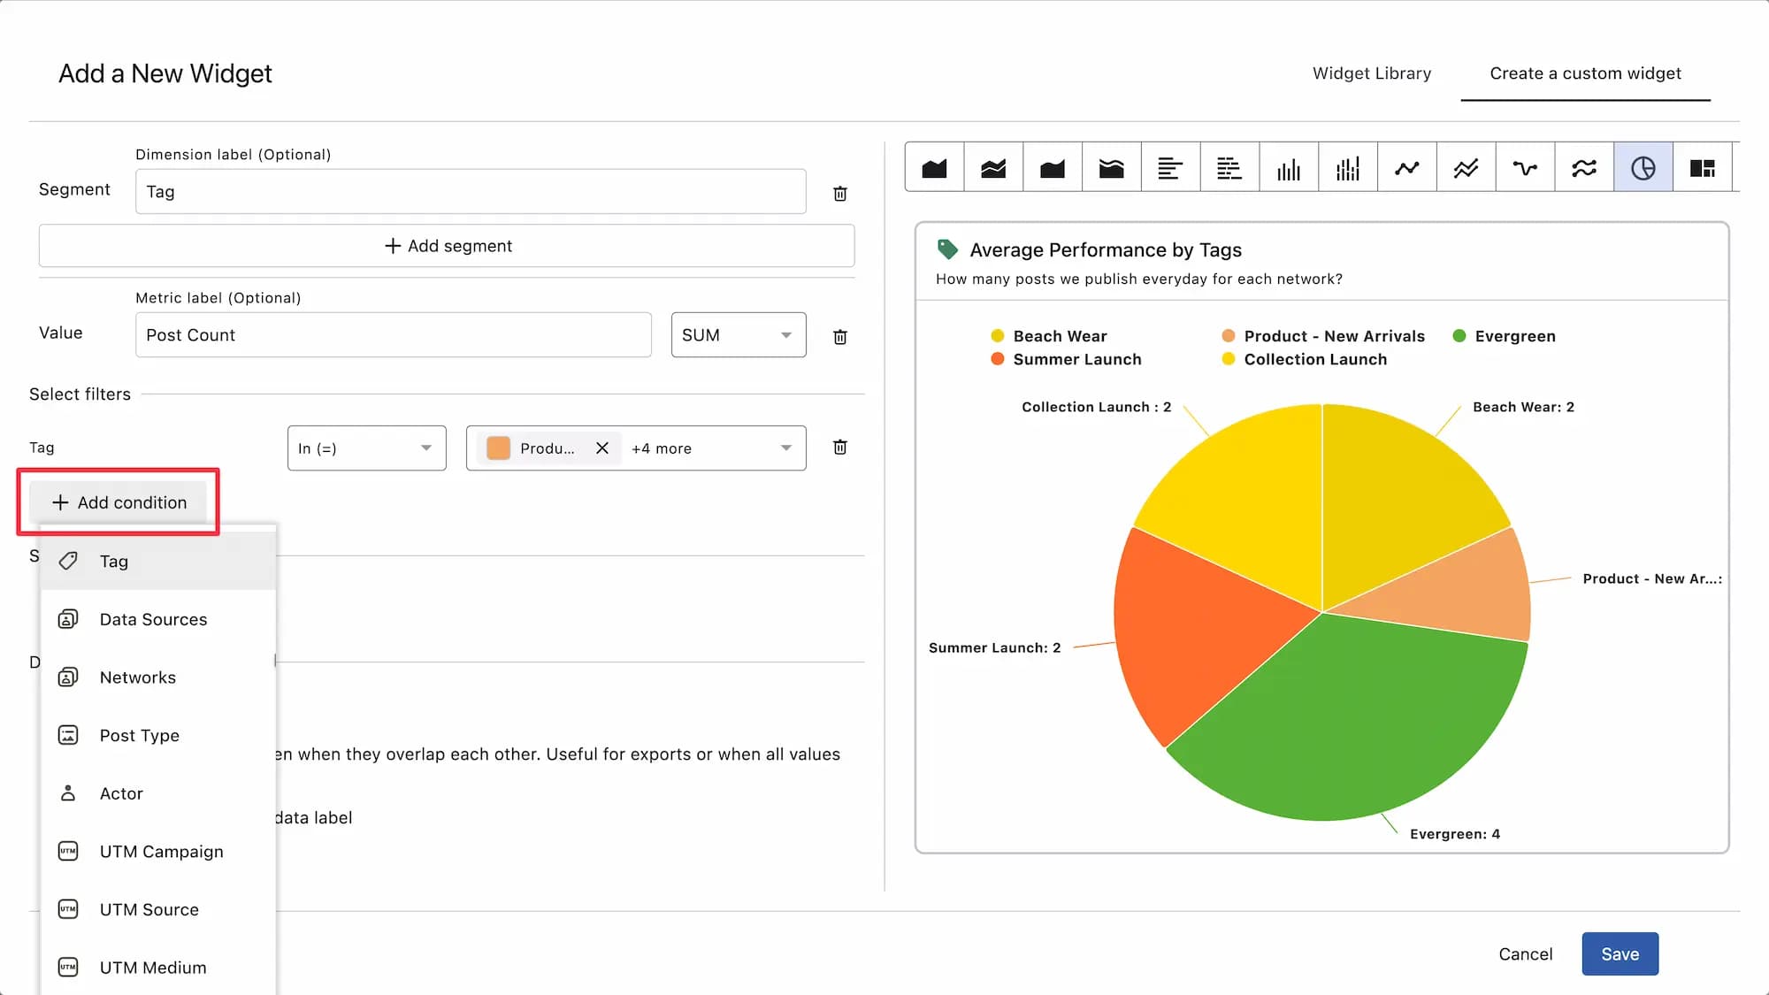Switch to the Widget Library tab
Viewport: 1769px width, 995px height.
click(x=1371, y=73)
